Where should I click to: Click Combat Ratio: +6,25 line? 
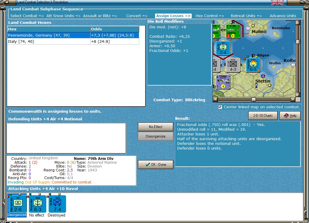pos(170,37)
